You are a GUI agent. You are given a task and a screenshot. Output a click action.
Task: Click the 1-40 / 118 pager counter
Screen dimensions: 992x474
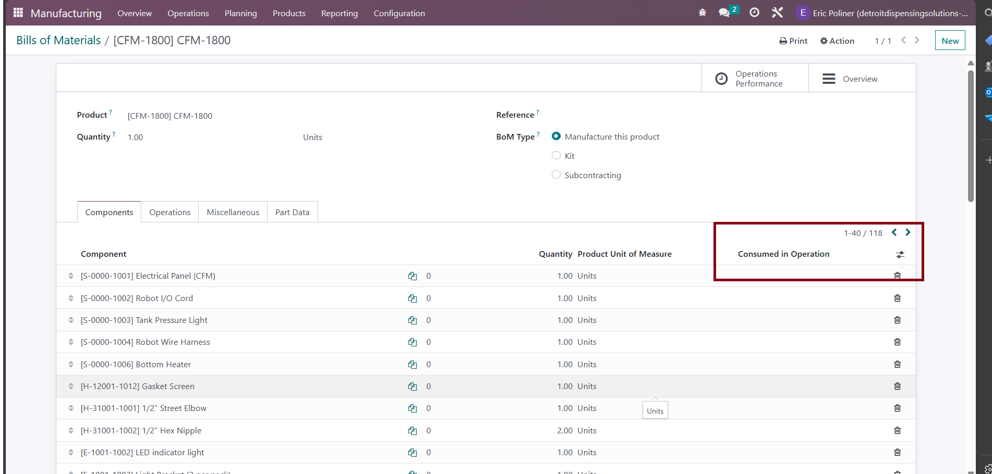click(x=863, y=233)
